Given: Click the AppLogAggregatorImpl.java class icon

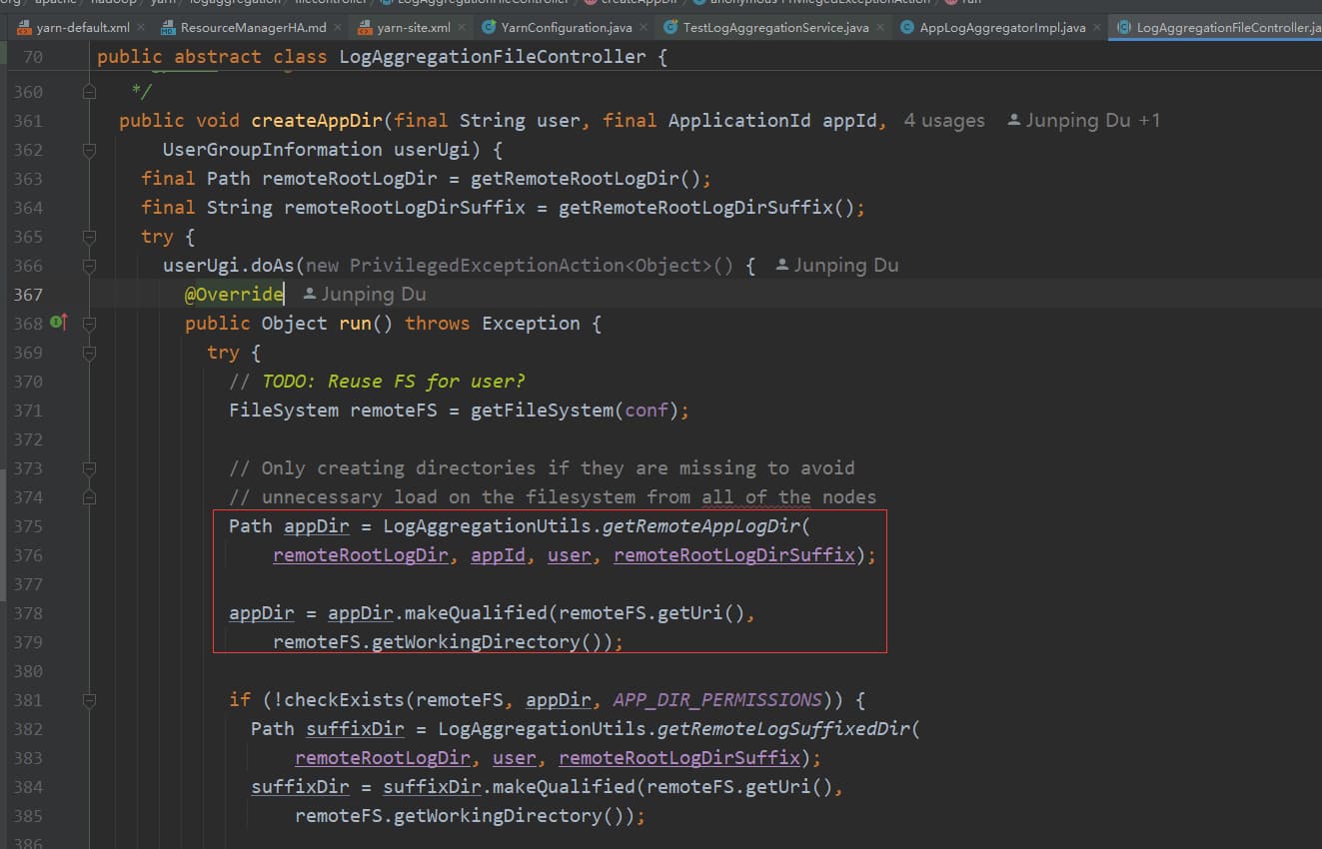Looking at the screenshot, I should click(x=907, y=27).
